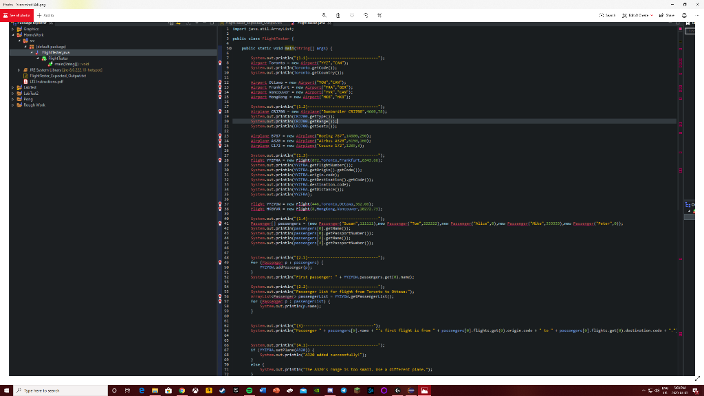Click the Collapse All icon in Package Explorer

pos(170,23)
